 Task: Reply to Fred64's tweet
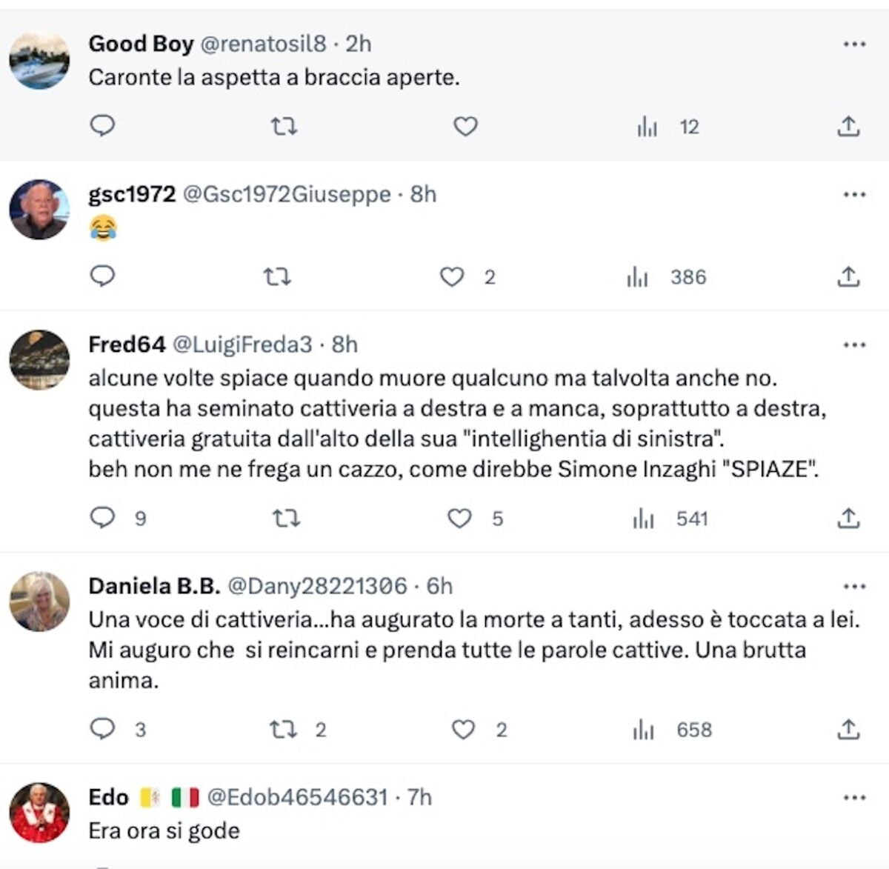tap(102, 517)
